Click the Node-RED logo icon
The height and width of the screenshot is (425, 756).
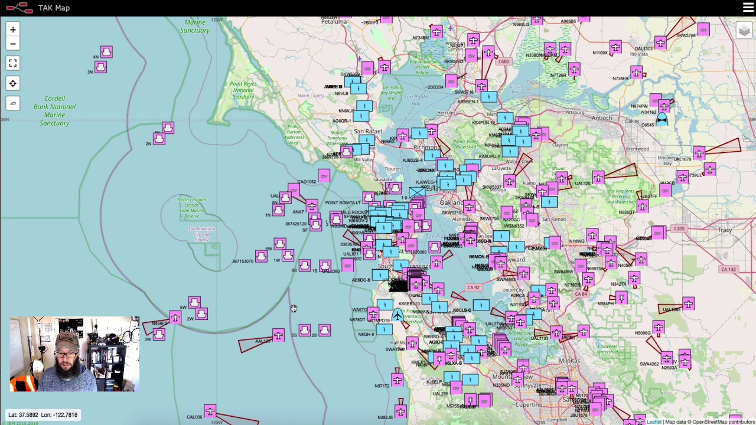(19, 8)
